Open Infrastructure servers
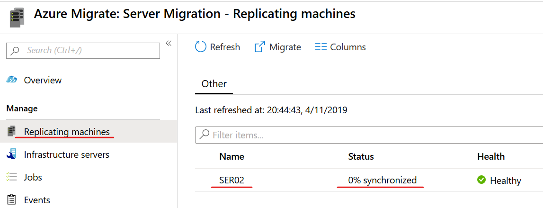This screenshot has width=543, height=208. pyautogui.click(x=66, y=154)
